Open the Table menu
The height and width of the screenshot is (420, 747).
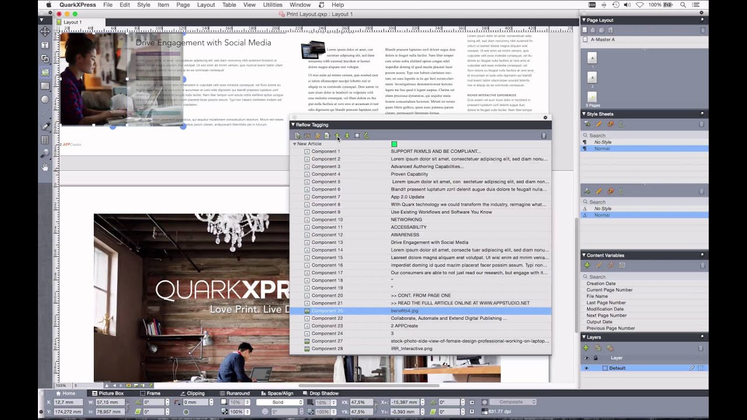pyautogui.click(x=229, y=5)
